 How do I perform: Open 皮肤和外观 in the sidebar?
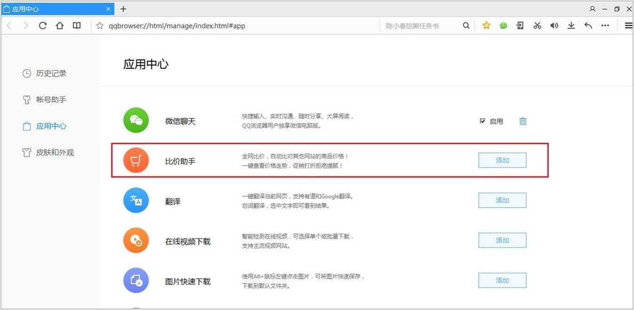(48, 152)
